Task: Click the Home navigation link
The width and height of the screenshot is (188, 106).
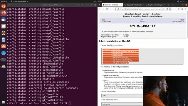Action: pyautogui.click(x=142, y=21)
